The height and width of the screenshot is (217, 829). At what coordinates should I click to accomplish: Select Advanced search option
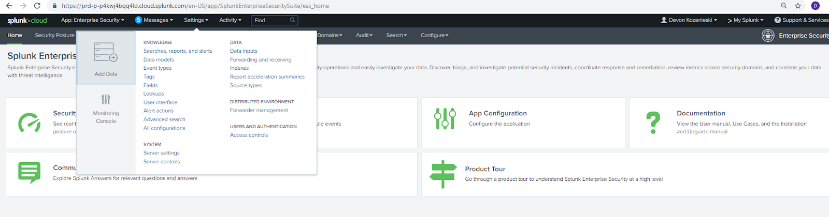click(164, 119)
